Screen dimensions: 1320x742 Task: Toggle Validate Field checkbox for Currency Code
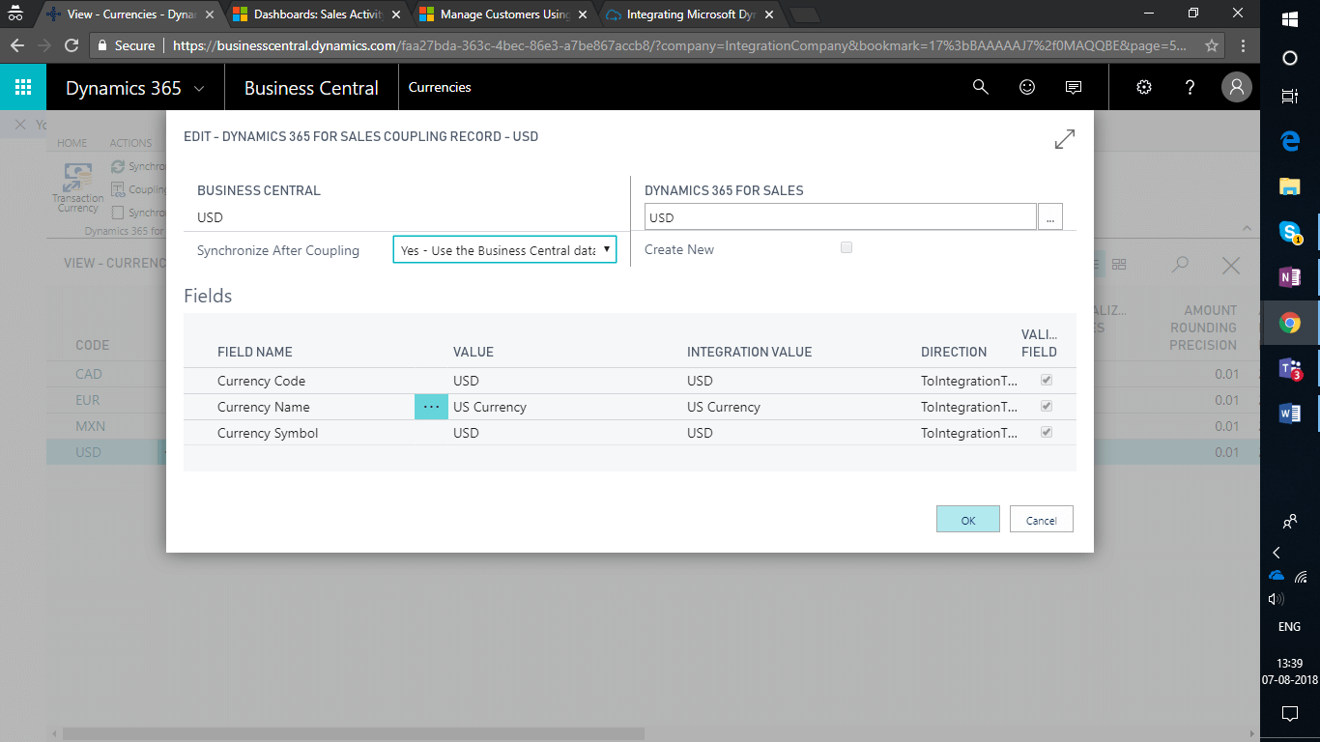1047,380
